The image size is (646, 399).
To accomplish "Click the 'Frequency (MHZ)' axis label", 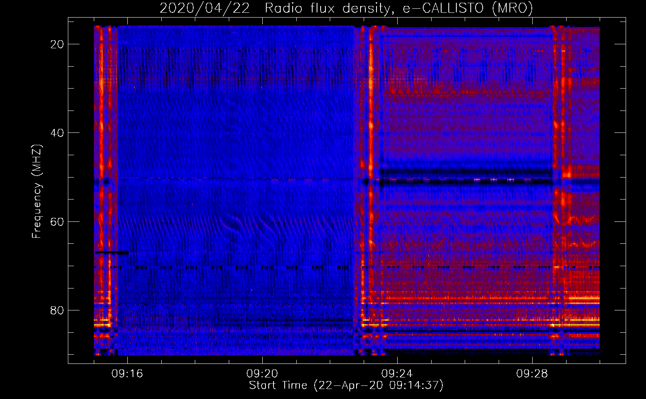I will tap(37, 192).
